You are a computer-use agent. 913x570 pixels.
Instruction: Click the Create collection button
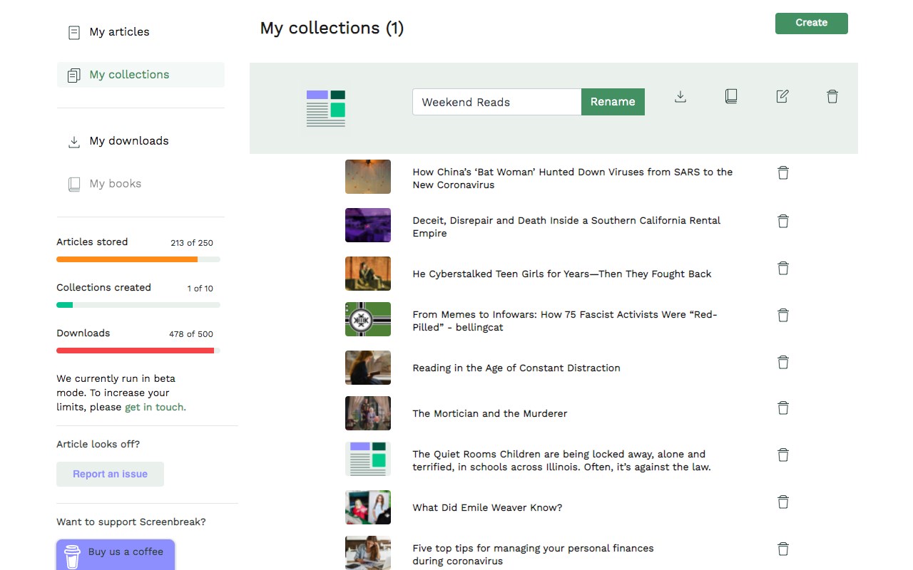pyautogui.click(x=811, y=23)
